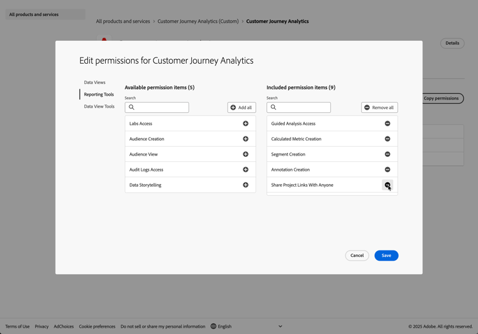478x334 pixels.
Task: Click the Add all button
Action: pos(242,108)
